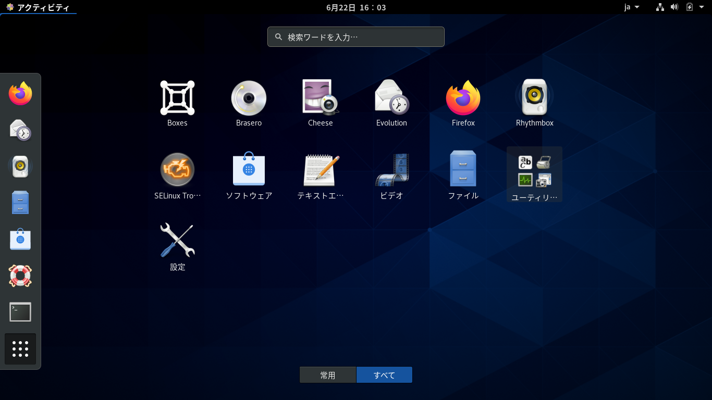Click Evolution mail in the dock

pos(20,130)
